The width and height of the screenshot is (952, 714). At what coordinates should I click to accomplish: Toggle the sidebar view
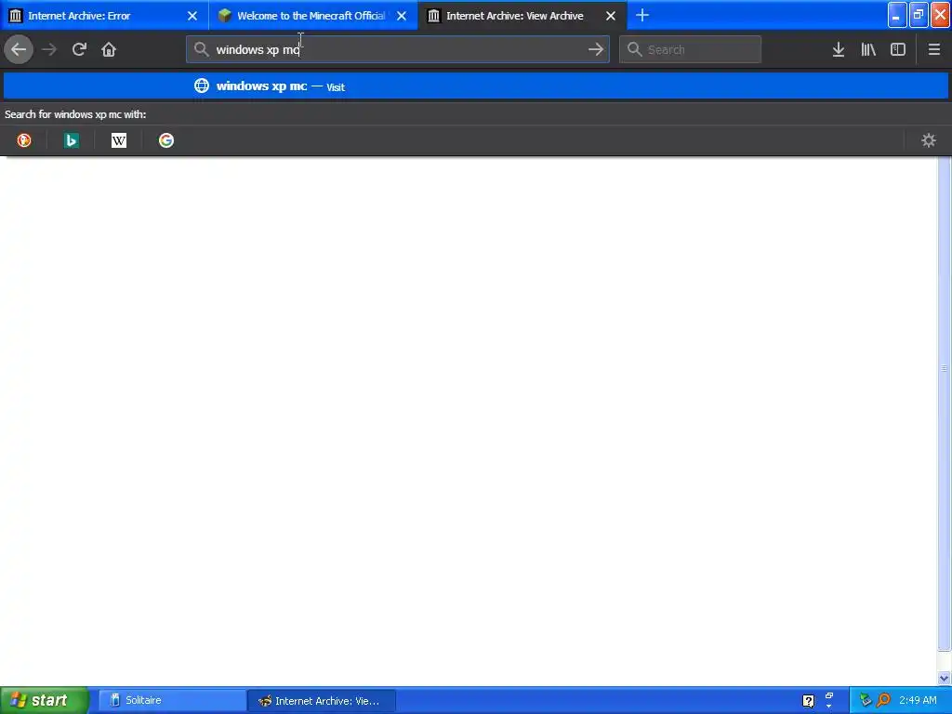pyautogui.click(x=898, y=50)
